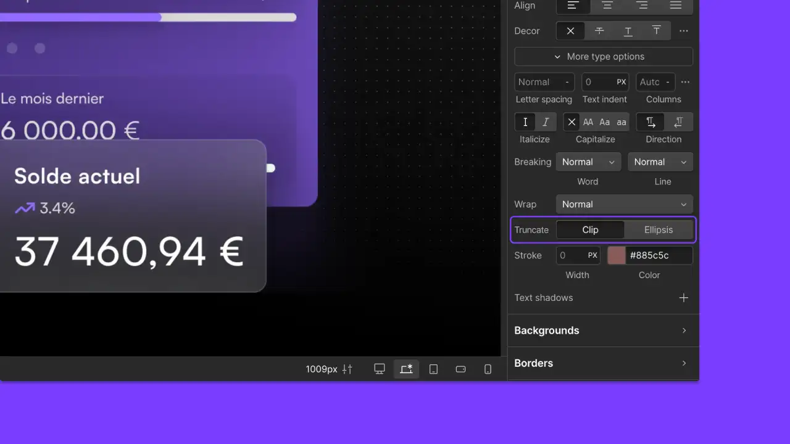The height and width of the screenshot is (444, 790).
Task: Set capitalization to title case Aa
Action: [605, 122]
